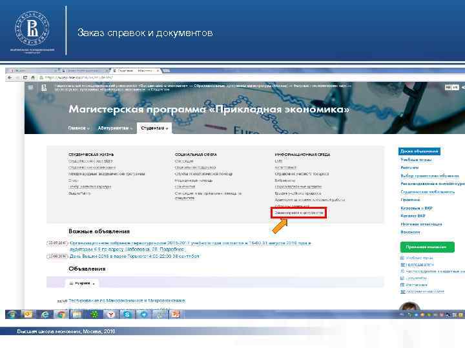Open the LMS link
The width and height of the screenshot is (465, 348).
pyautogui.click(x=278, y=161)
